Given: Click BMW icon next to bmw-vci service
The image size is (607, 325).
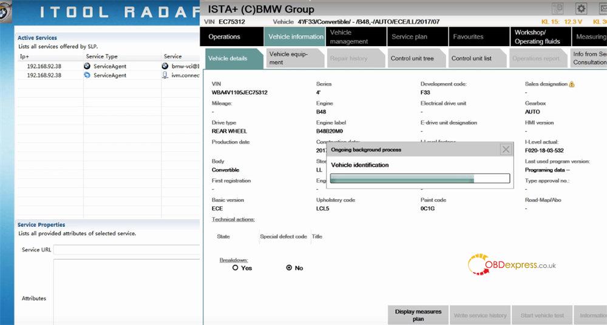Looking at the screenshot, I should pyautogui.click(x=165, y=66).
